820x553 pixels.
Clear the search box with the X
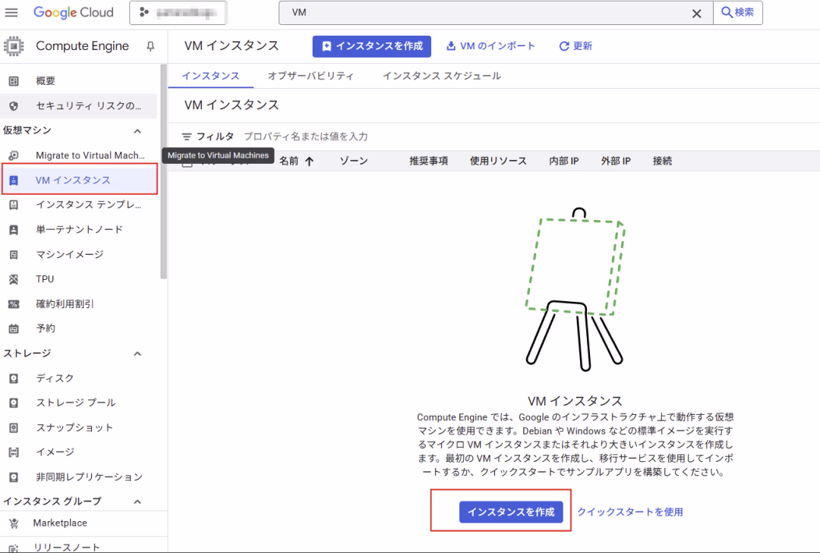click(696, 14)
